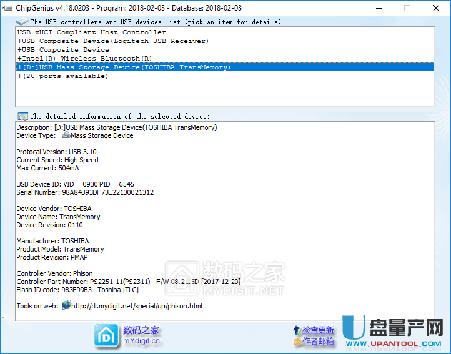451x354 pixels.
Task: Open the phison.html tools web link
Action: pyautogui.click(x=136, y=306)
